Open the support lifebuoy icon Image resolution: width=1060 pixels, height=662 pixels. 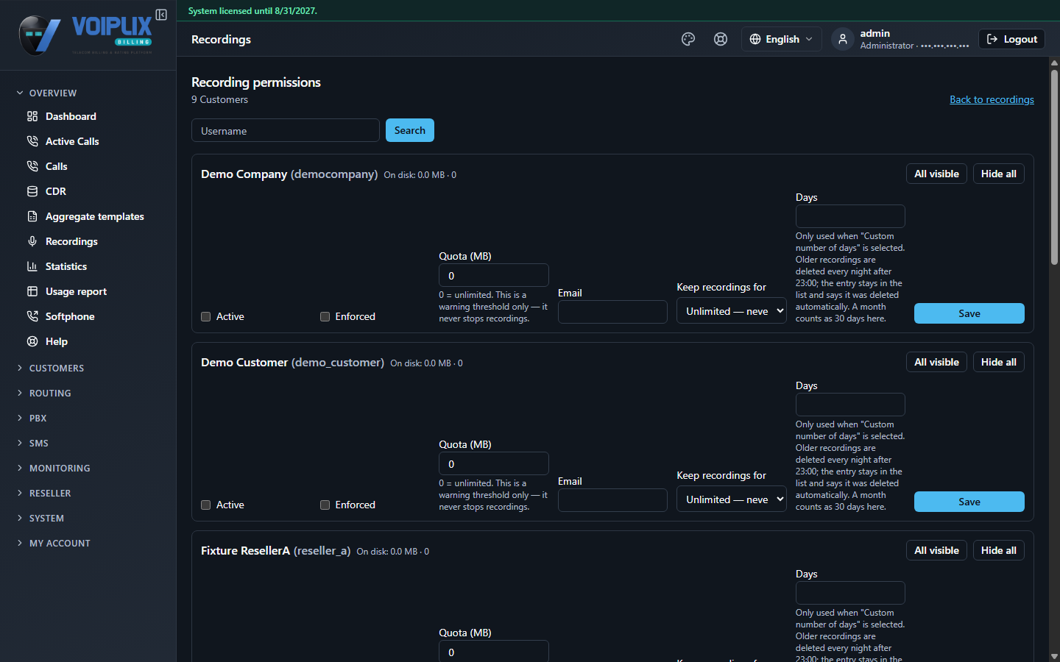(x=721, y=39)
